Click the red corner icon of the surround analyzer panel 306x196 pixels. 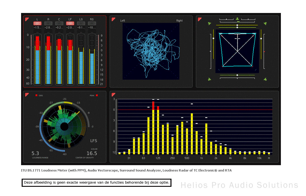tap(200, 20)
